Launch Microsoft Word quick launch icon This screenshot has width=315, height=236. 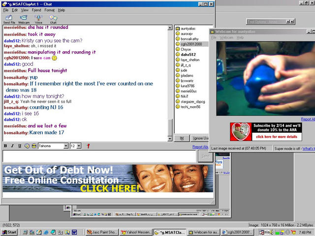[x=74, y=232]
